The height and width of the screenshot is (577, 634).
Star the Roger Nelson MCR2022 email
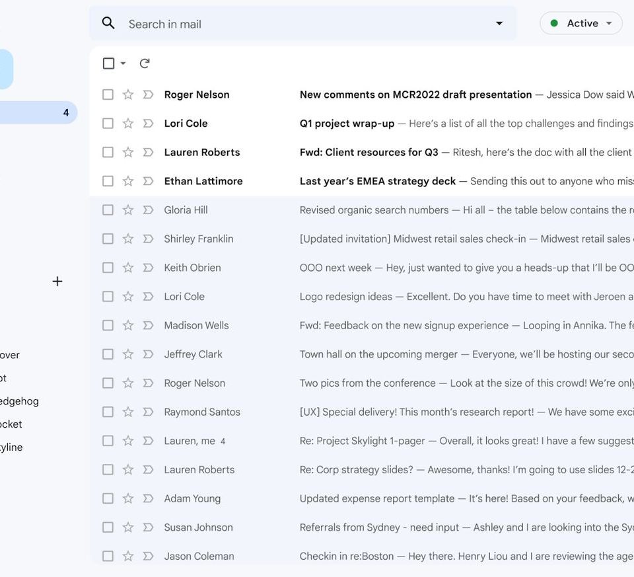coord(128,95)
